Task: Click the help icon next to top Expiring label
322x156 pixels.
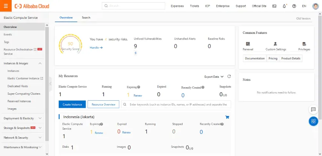Action: tap(139, 87)
